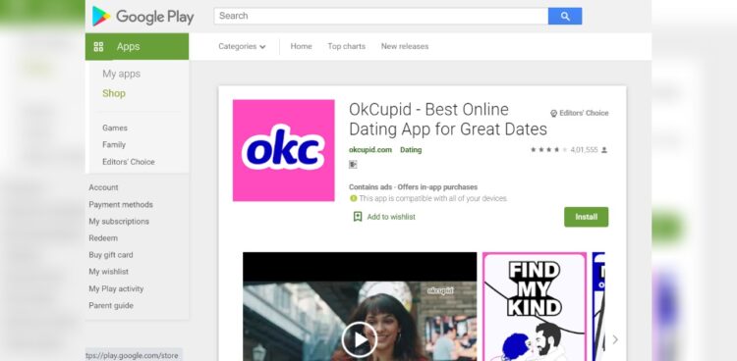Image resolution: width=737 pixels, height=361 pixels.
Task: Open the FIND MY KIND screenshot
Action: point(535,306)
